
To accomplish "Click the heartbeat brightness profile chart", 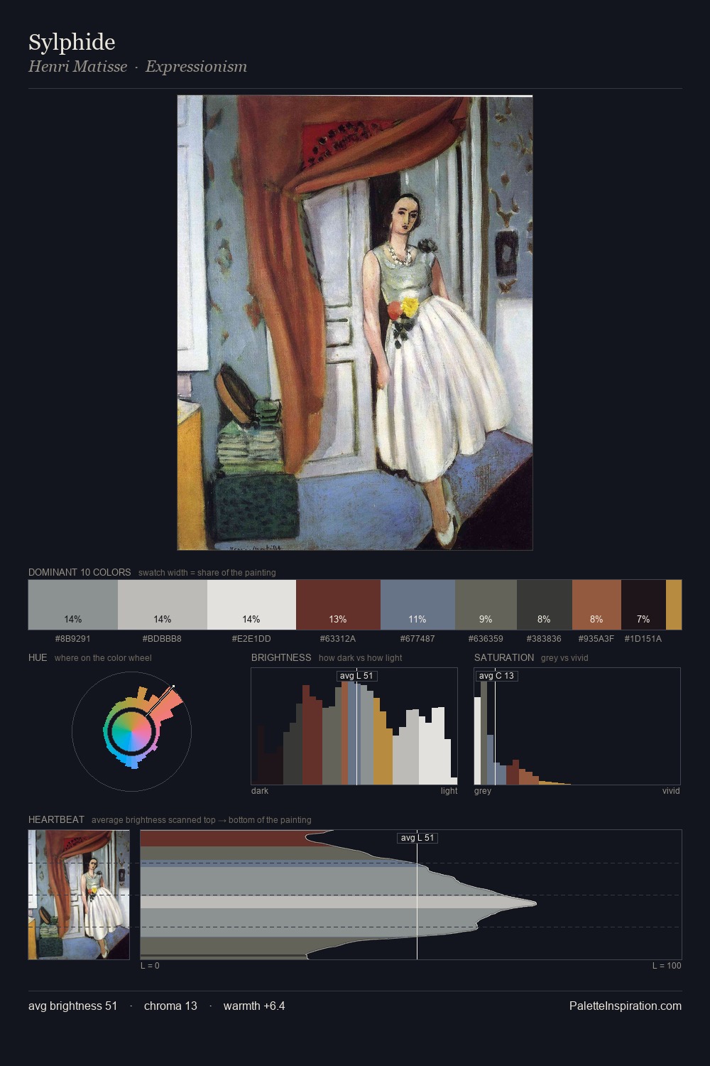I will 411,895.
